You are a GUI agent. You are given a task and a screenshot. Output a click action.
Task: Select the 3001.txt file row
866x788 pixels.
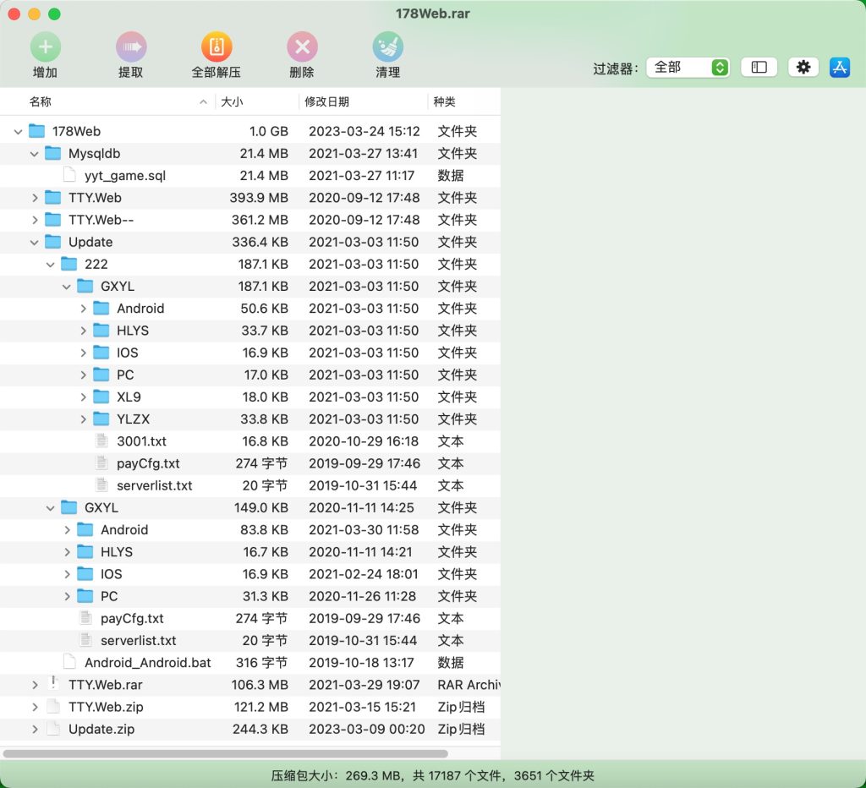pos(141,441)
